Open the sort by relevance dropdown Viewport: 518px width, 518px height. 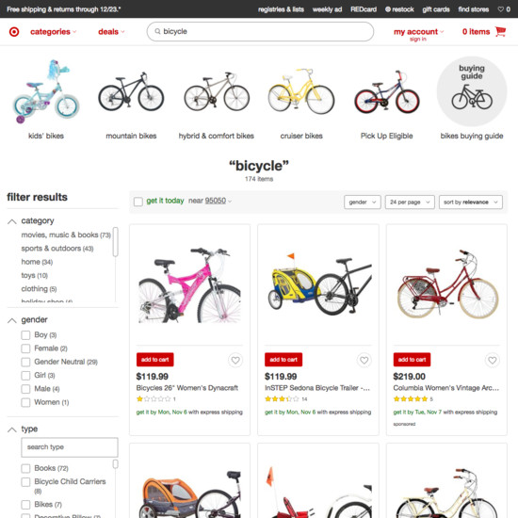click(470, 202)
